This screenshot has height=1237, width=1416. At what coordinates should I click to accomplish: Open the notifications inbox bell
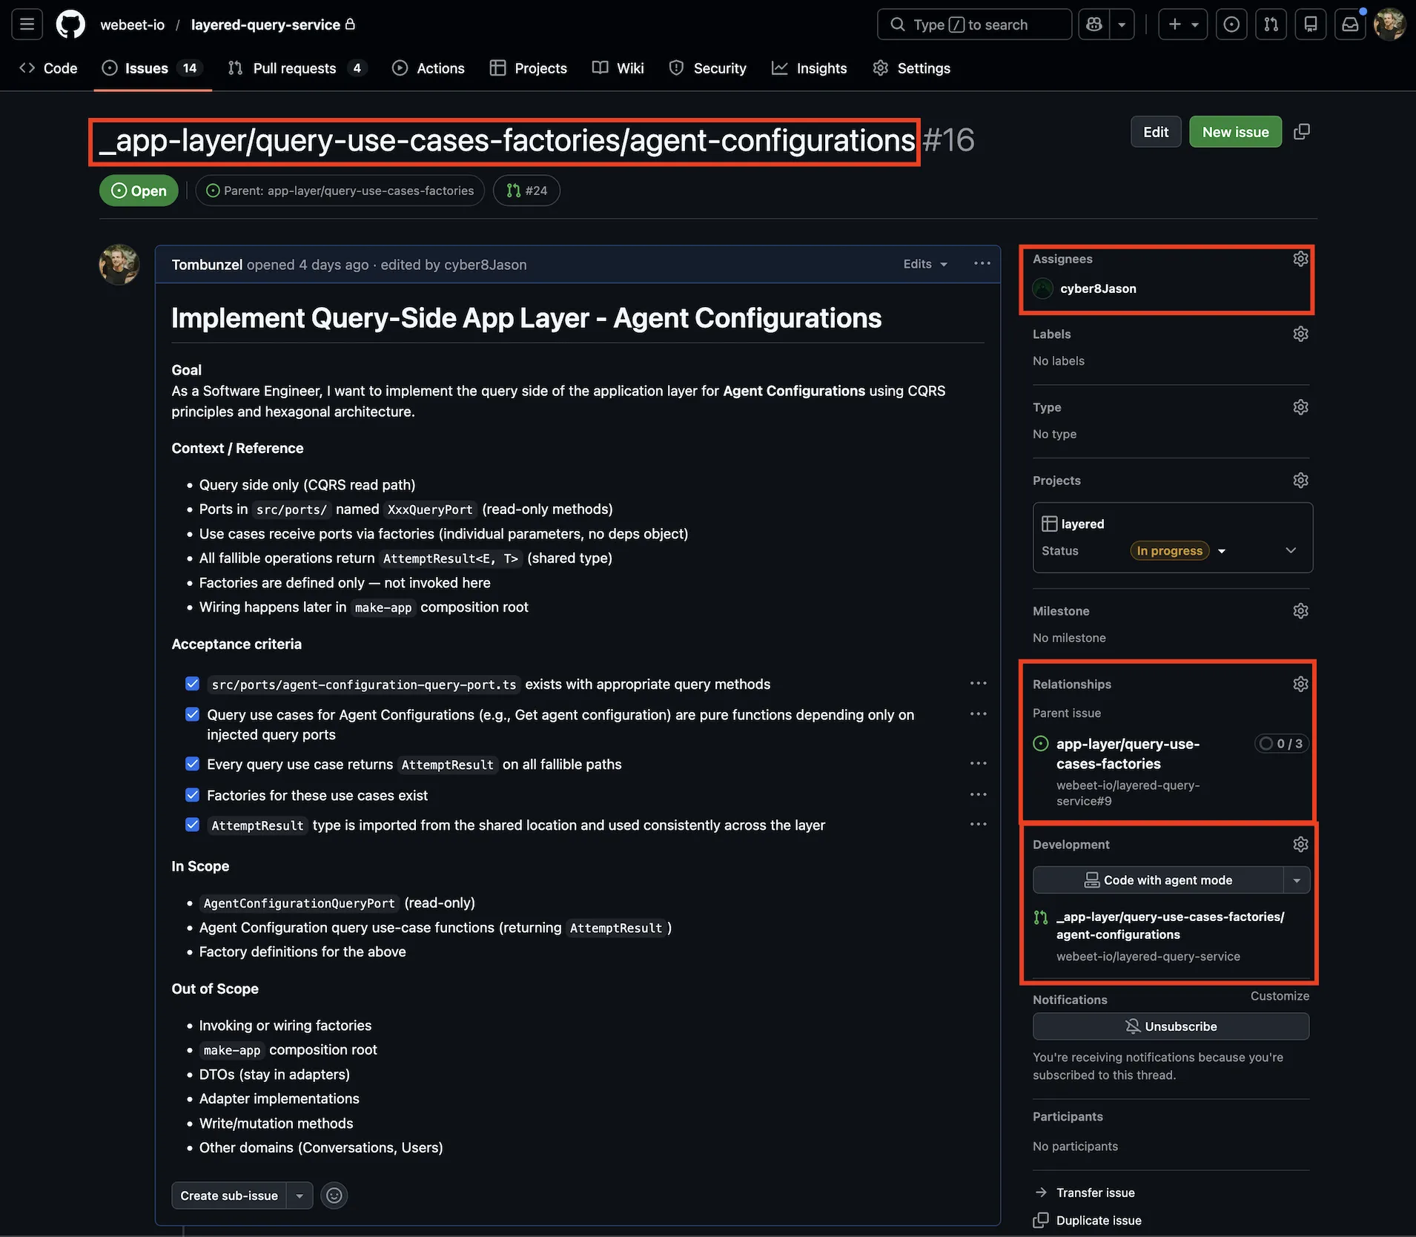[x=1350, y=24]
